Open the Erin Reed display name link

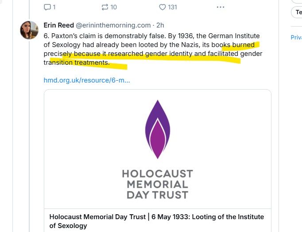click(58, 25)
